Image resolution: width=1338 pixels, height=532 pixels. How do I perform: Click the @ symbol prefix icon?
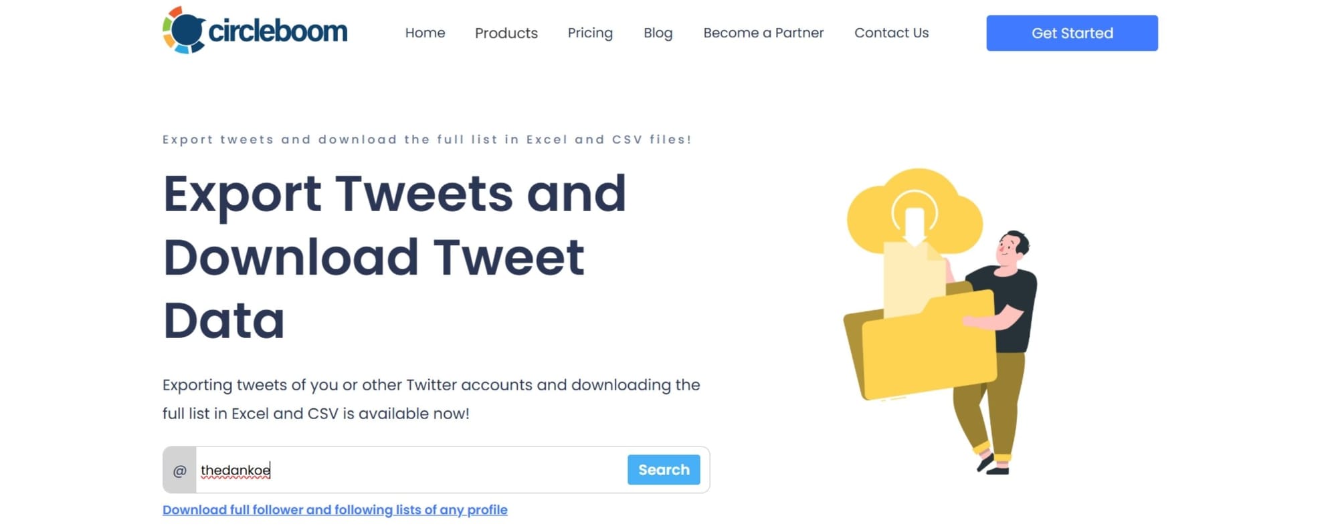179,471
